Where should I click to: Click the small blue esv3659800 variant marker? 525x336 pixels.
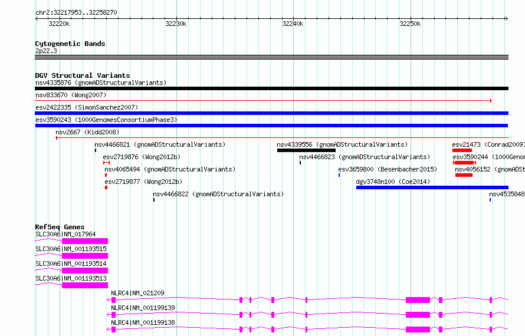339,175
